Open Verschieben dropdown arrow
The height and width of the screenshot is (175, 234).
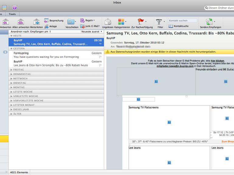coord(75,22)
